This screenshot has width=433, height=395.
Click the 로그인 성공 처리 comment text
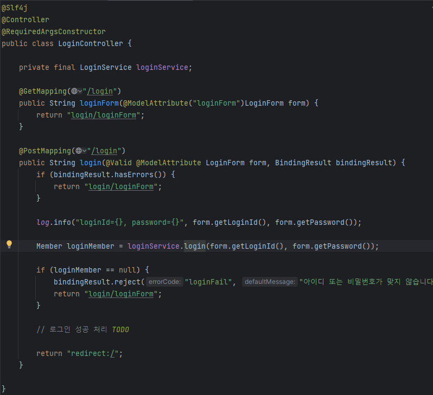pyautogui.click(x=78, y=329)
